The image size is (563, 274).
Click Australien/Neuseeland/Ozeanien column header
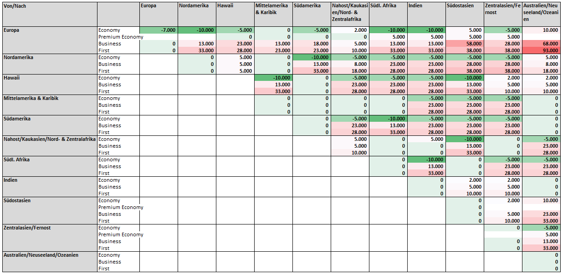click(x=541, y=14)
